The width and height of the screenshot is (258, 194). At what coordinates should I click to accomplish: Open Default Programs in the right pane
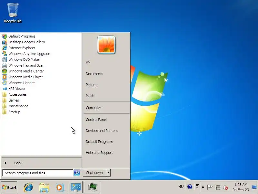[x=99, y=142]
